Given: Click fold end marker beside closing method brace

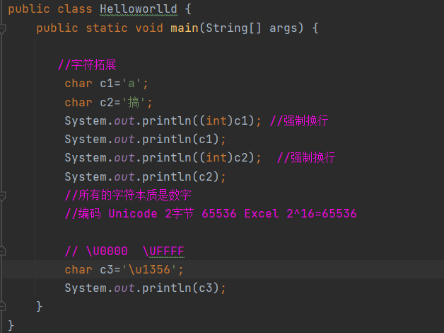Looking at the screenshot, I should point(4,307).
